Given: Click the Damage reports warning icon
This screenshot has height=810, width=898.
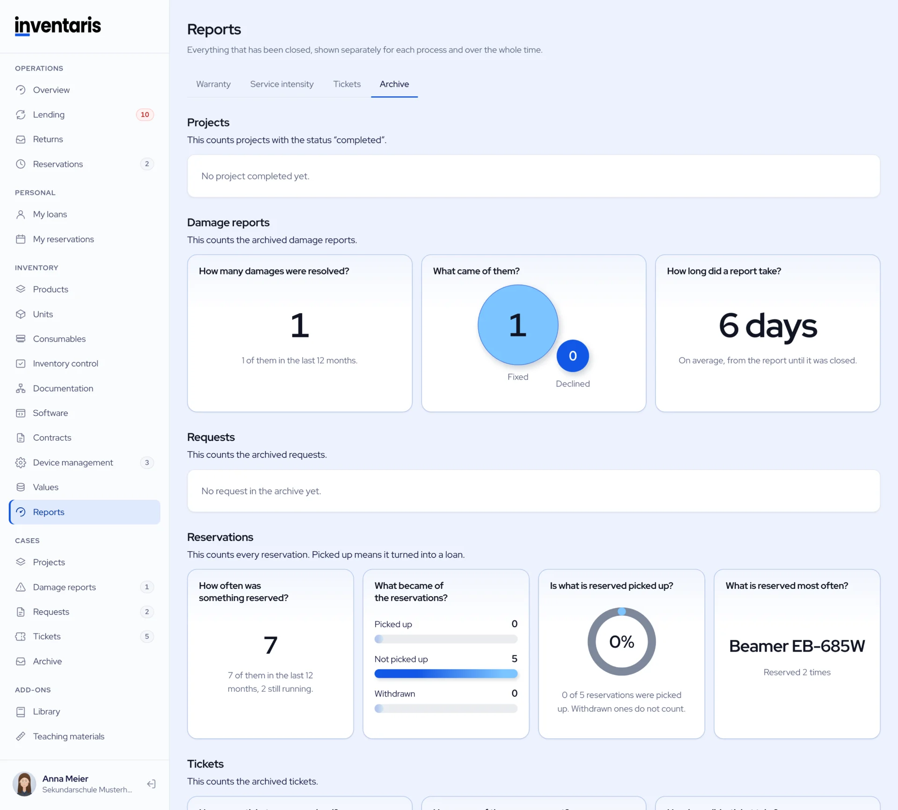Looking at the screenshot, I should pyautogui.click(x=21, y=587).
